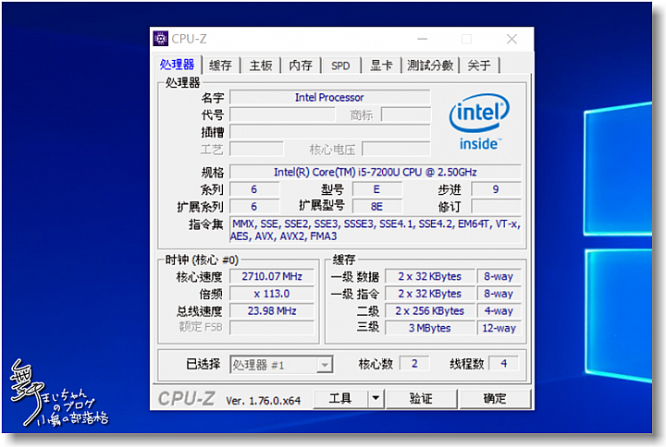This screenshot has width=666, height=447.
Task: Click the 23.98 MHz bus speed value
Action: pyautogui.click(x=272, y=311)
